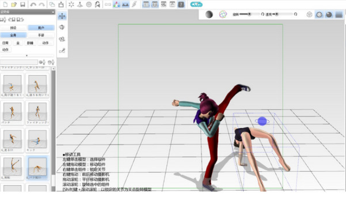Toggle the checkmark sphere display icon
Viewport: 346px width, 198px height.
point(319,14)
